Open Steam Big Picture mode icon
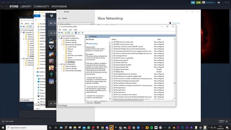 (219, 3)
